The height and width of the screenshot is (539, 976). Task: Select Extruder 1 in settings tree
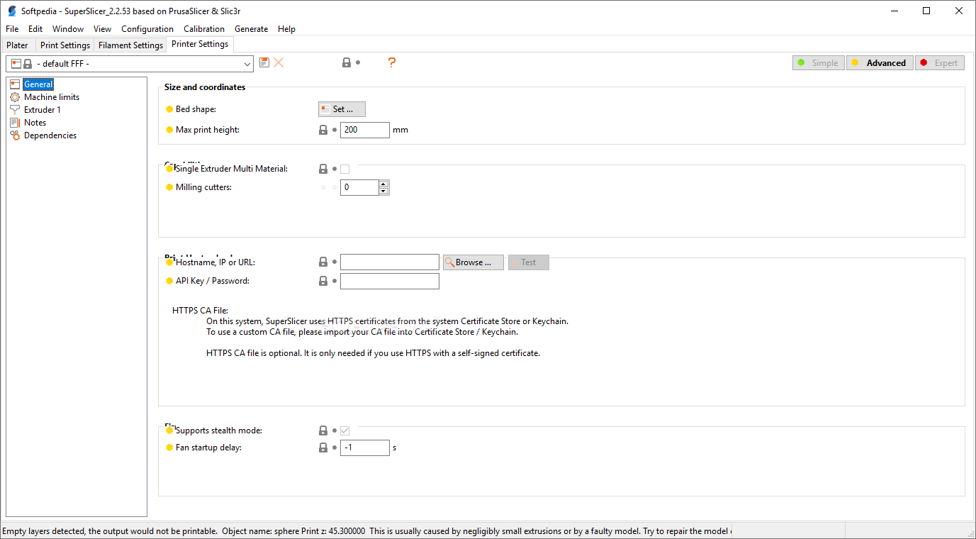click(43, 110)
